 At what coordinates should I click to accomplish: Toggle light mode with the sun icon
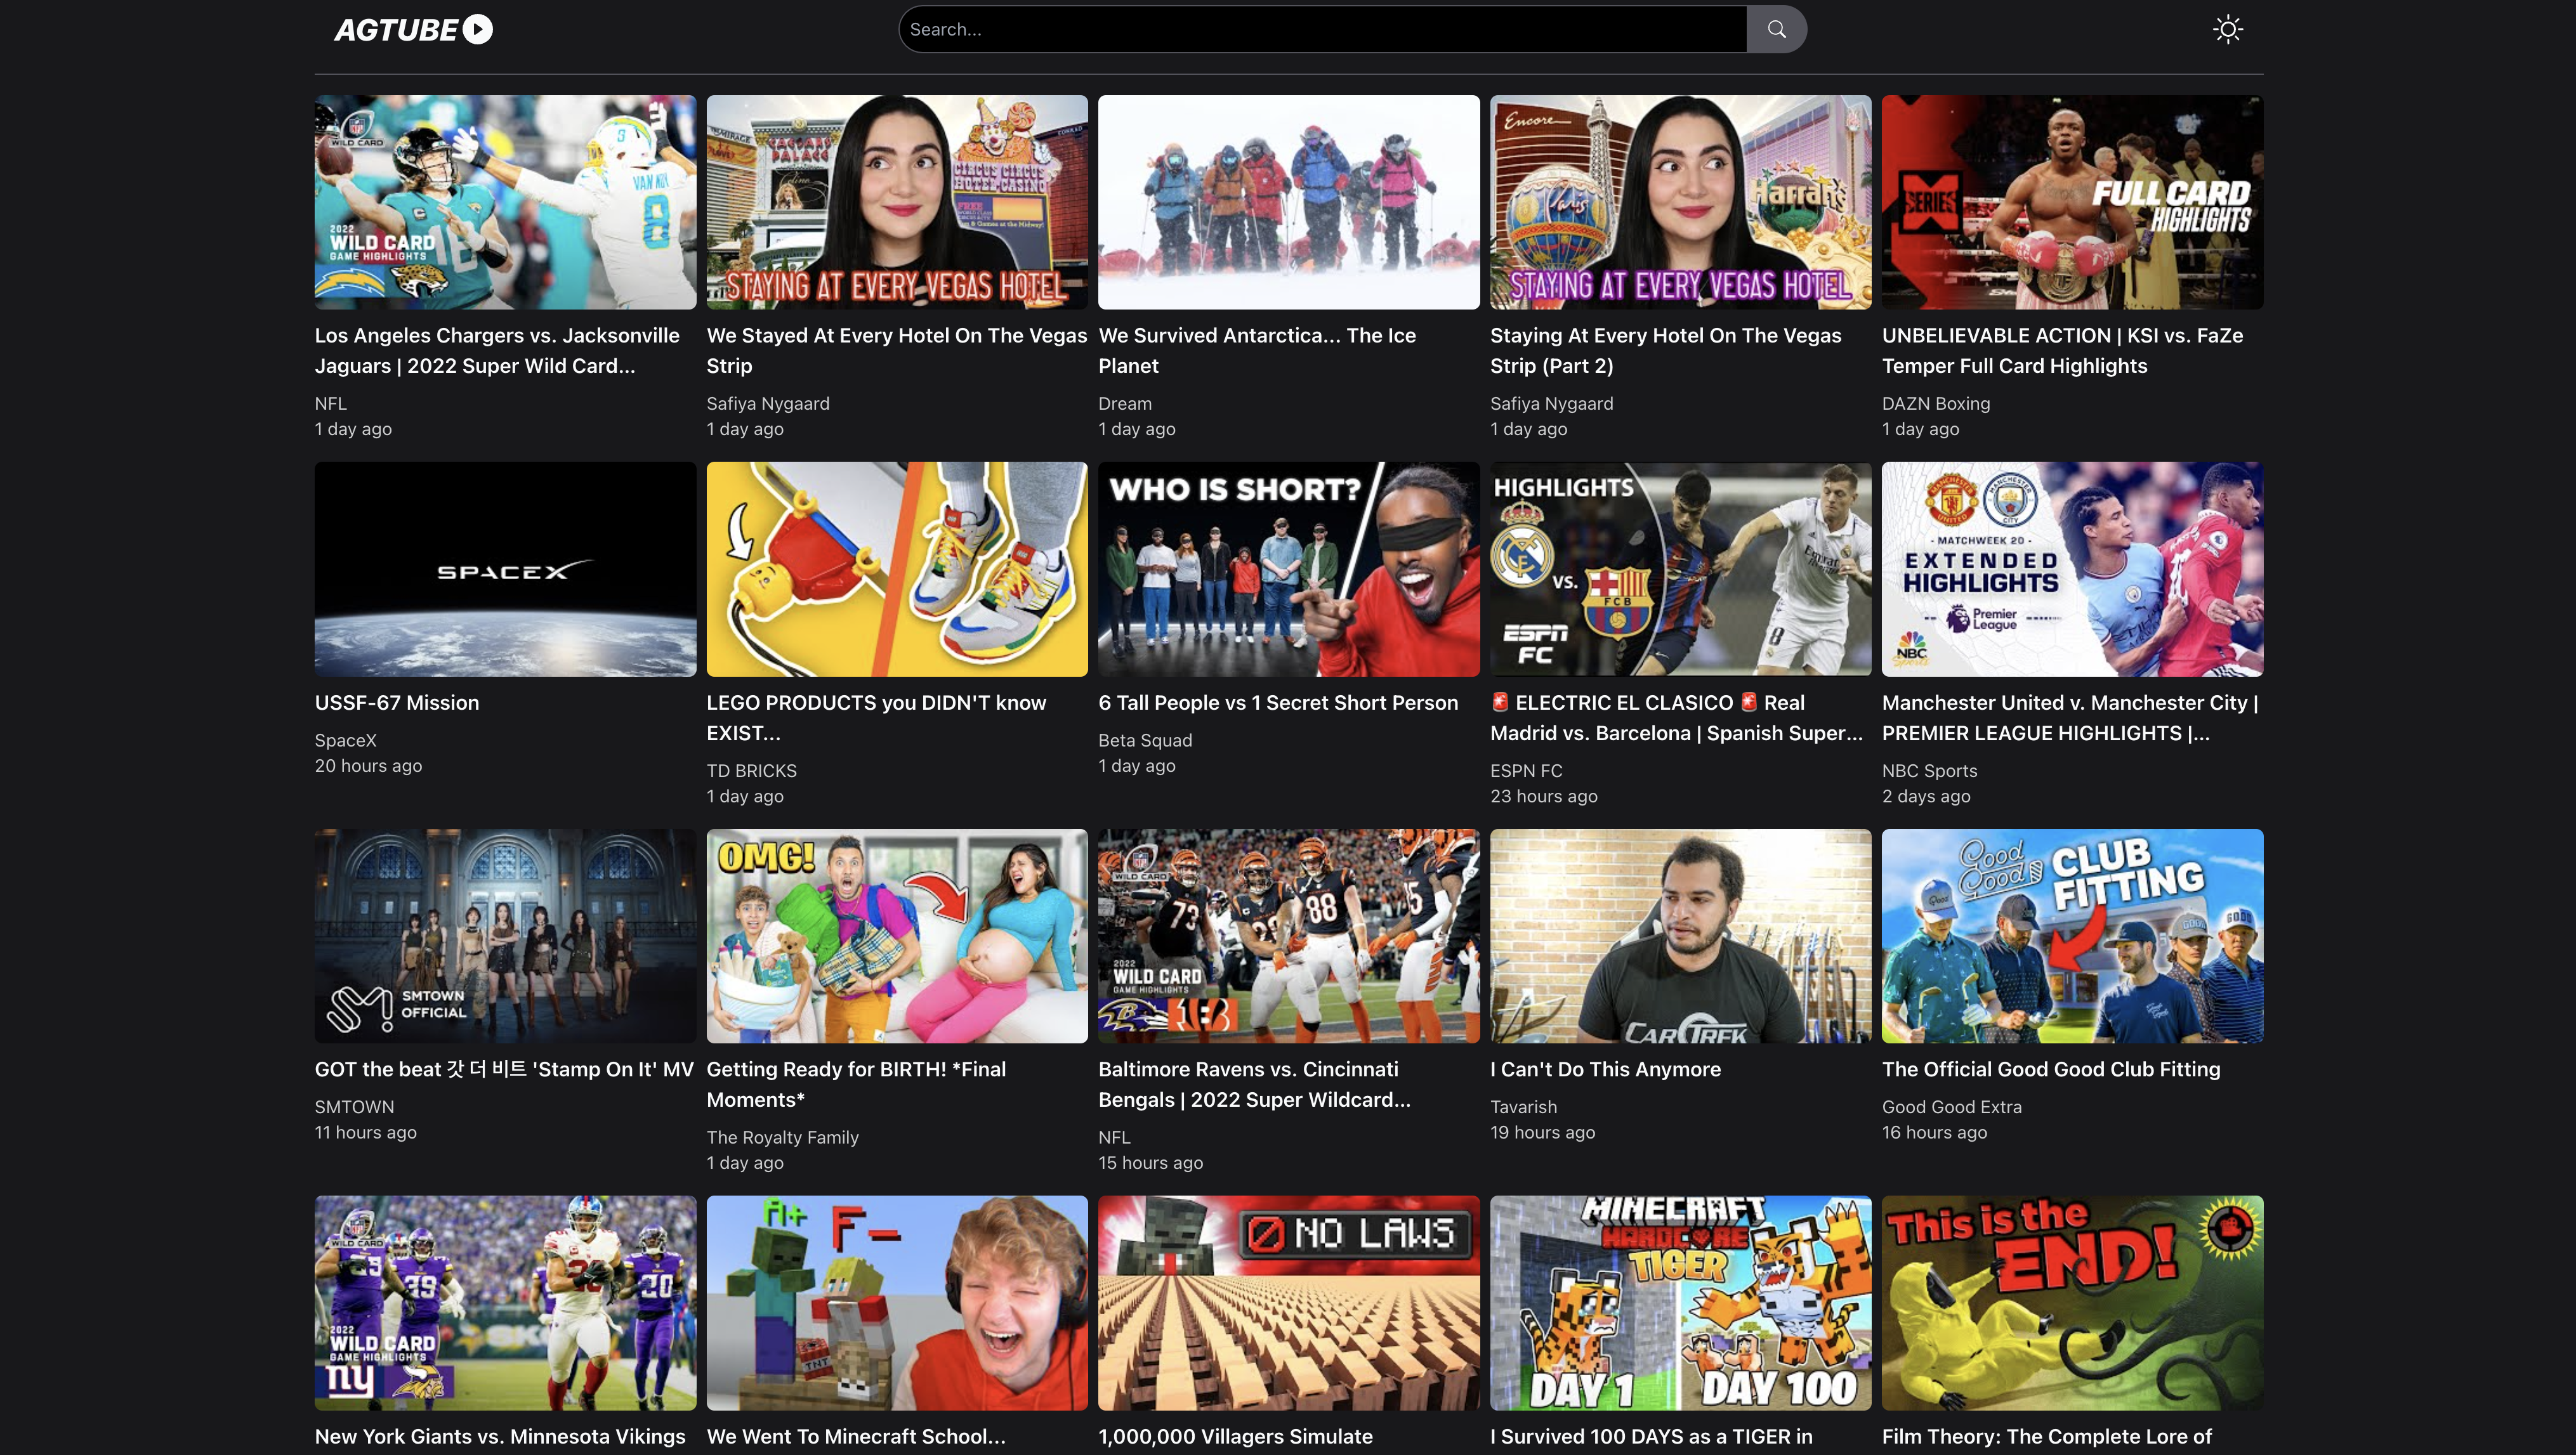(2227, 30)
